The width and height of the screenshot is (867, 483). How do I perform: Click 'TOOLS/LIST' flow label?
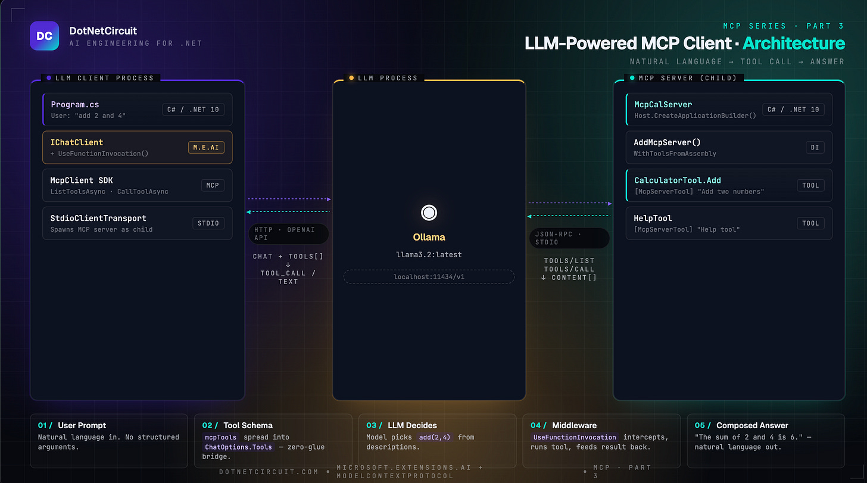click(569, 261)
